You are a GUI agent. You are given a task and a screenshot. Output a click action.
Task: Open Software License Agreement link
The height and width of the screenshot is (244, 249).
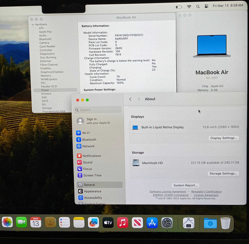pos(168,192)
